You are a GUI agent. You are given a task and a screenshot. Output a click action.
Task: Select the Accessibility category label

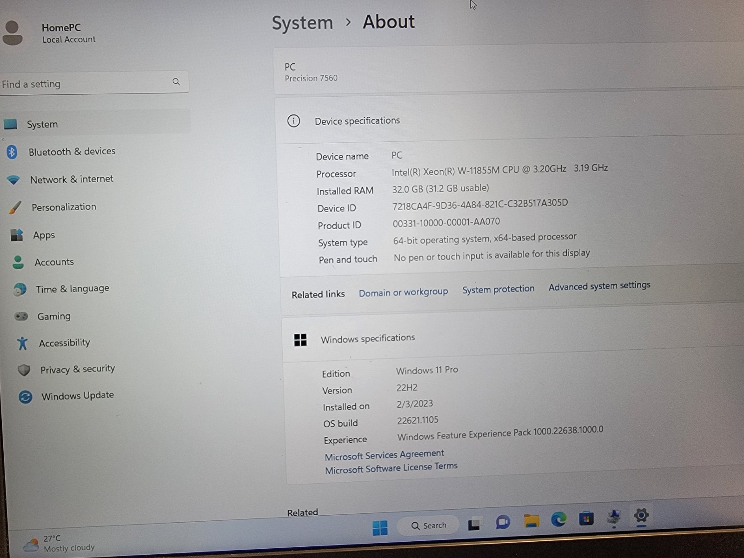65,343
